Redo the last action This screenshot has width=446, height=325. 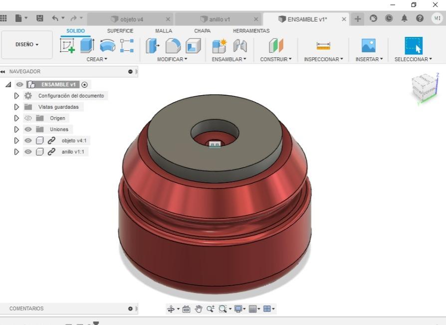point(73,18)
